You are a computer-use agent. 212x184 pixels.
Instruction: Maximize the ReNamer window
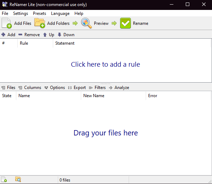188,5
